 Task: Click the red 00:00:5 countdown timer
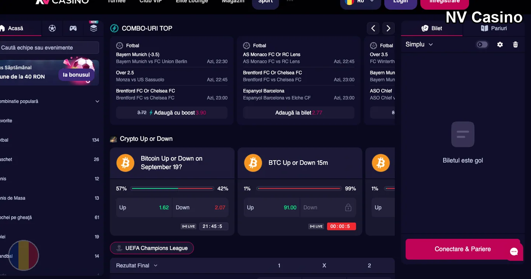pos(341,226)
